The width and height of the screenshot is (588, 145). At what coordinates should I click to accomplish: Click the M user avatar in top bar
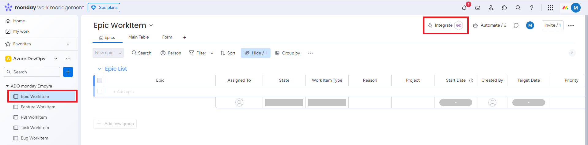(576, 8)
